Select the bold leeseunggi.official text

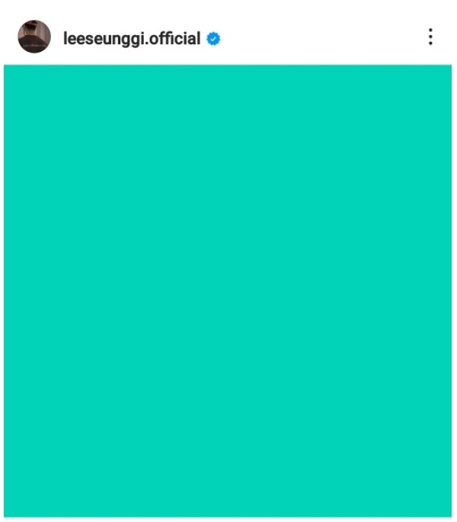pyautogui.click(x=132, y=39)
